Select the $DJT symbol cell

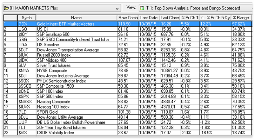27,50
